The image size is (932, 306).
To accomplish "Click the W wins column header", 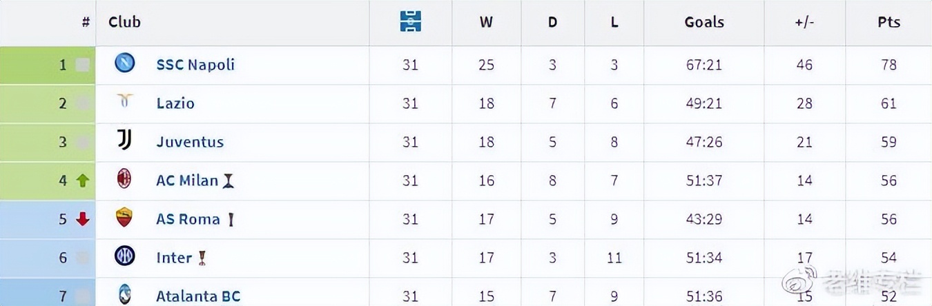I will click(x=486, y=22).
